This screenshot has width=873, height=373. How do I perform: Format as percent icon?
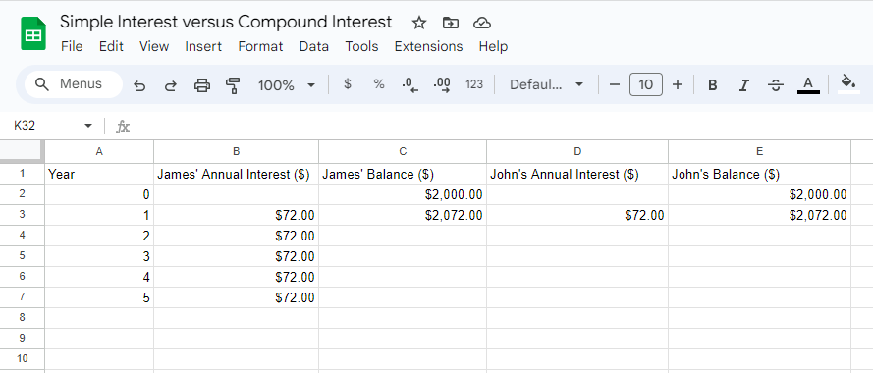[x=379, y=84]
